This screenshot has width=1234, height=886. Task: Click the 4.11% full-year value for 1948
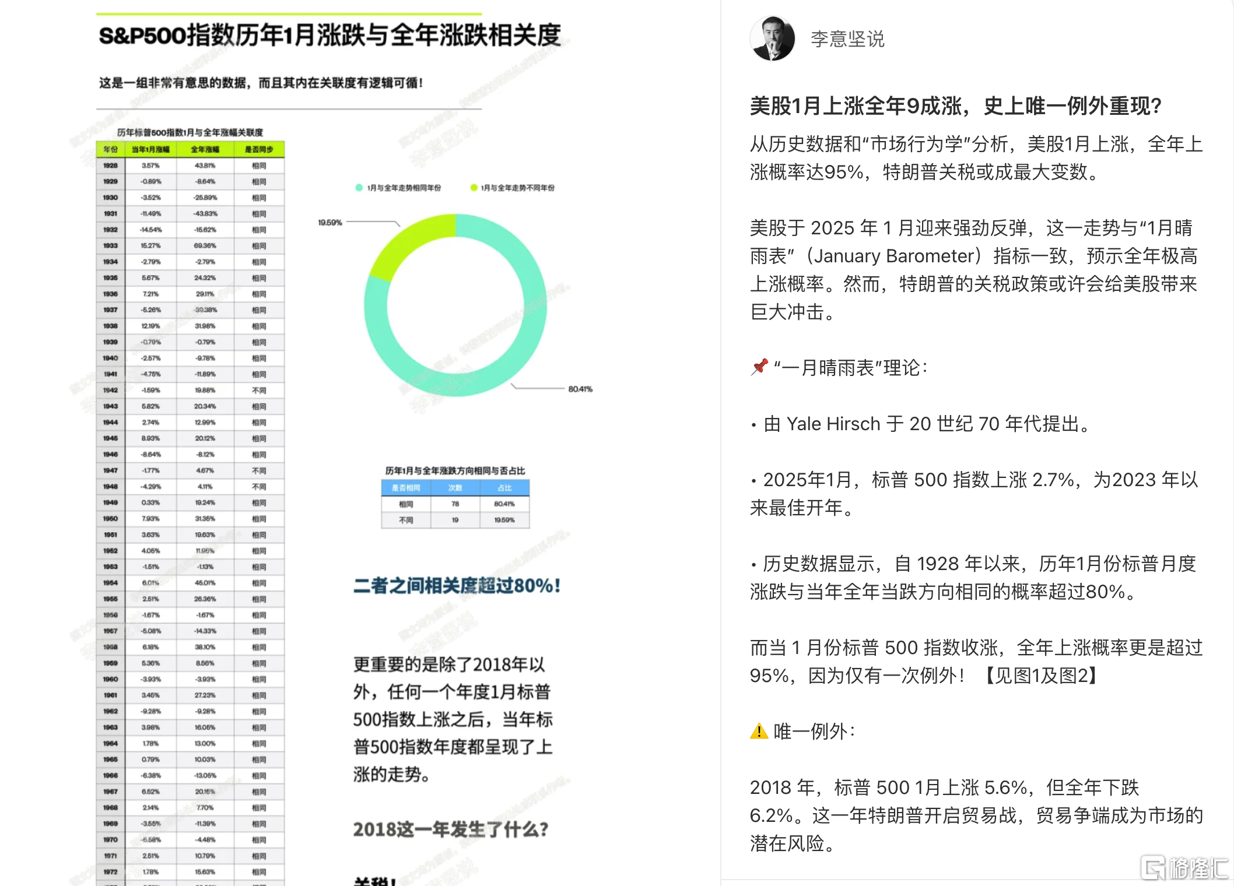205,486
